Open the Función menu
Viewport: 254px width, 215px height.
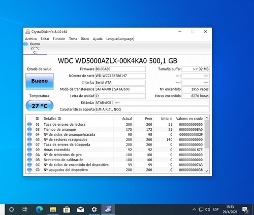coord(59,39)
